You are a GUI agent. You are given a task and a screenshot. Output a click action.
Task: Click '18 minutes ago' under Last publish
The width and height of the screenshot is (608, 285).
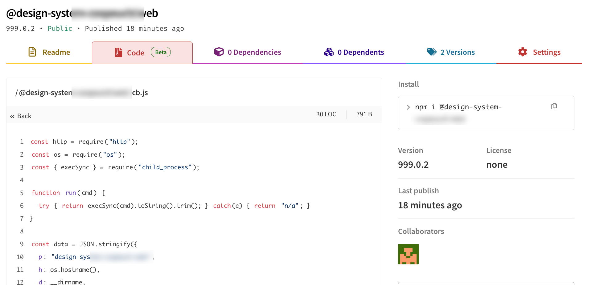tap(430, 205)
